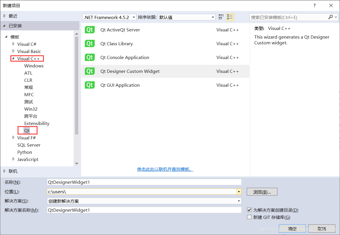340x235 pixels.
Task: Choose the Qt Console Application template
Action: click(165, 58)
